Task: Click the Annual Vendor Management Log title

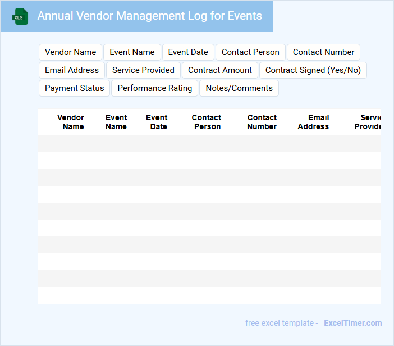Action: click(x=149, y=16)
